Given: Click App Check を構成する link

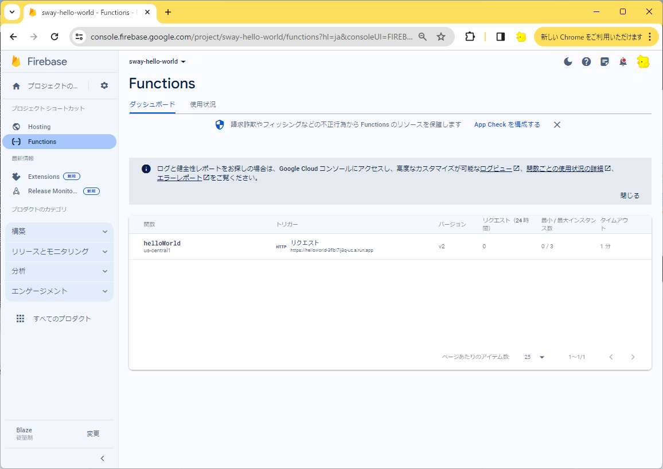Looking at the screenshot, I should click(x=507, y=124).
